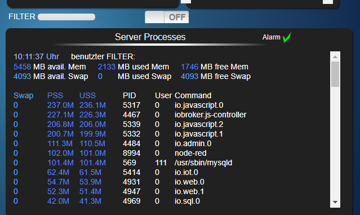Click the process list scrollbar thumb
Image resolution: width=360 pixels, height=215 pixels.
335,74
